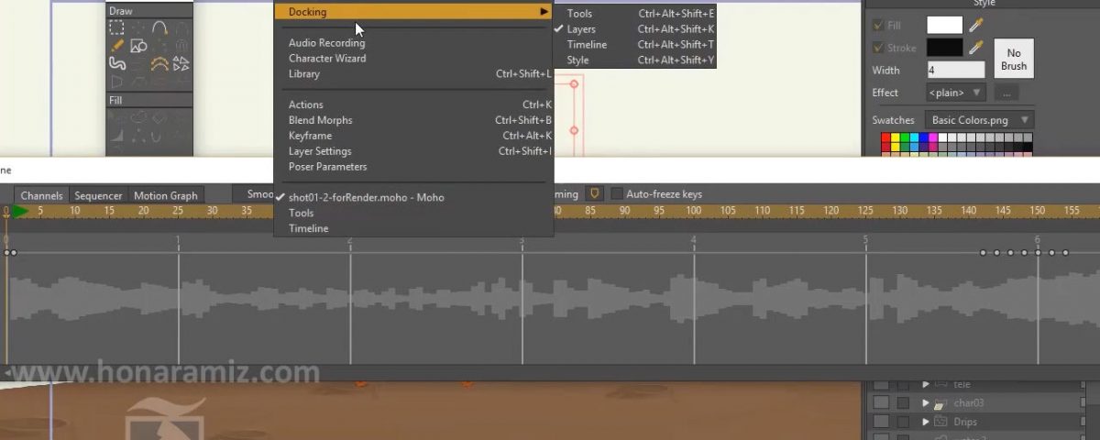This screenshot has width=1100, height=440.
Task: Pick the white squiggle Blob Brush tool
Action: click(116, 63)
